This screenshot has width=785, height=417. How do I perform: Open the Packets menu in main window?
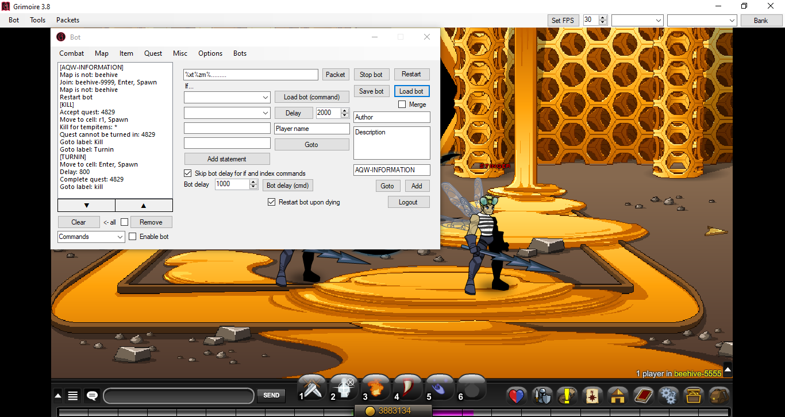click(x=68, y=20)
